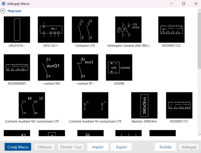This screenshot has width=201, height=153.
Task: Close dialog with Închide button
Action: point(165,147)
